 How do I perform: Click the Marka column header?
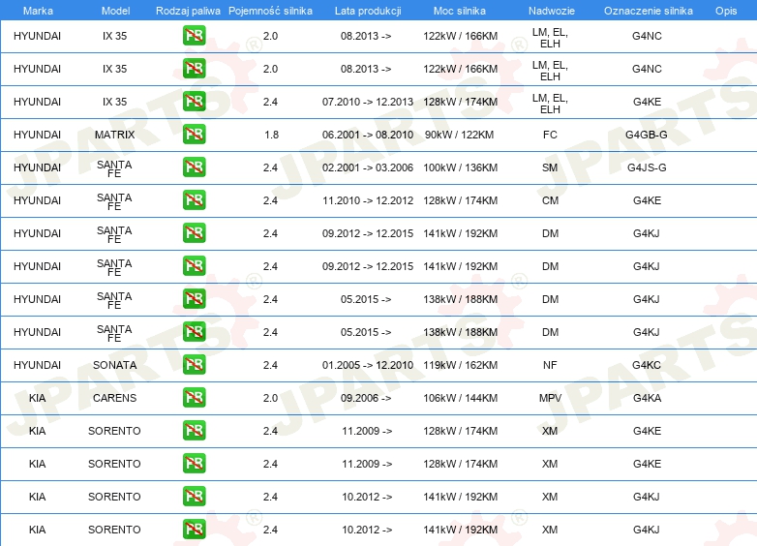[38, 11]
